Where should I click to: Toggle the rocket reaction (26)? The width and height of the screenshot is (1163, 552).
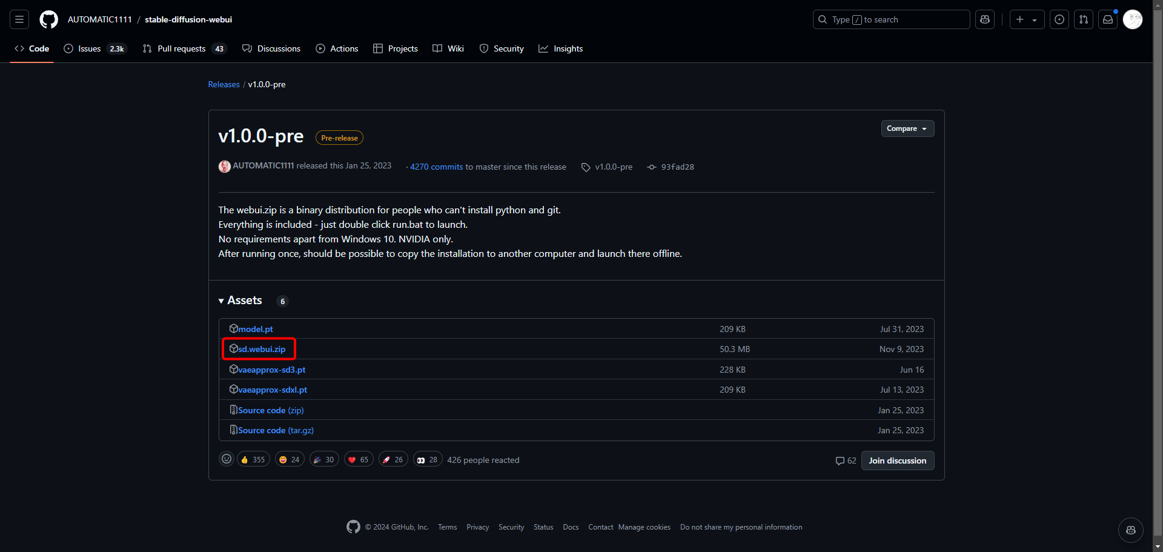click(393, 460)
